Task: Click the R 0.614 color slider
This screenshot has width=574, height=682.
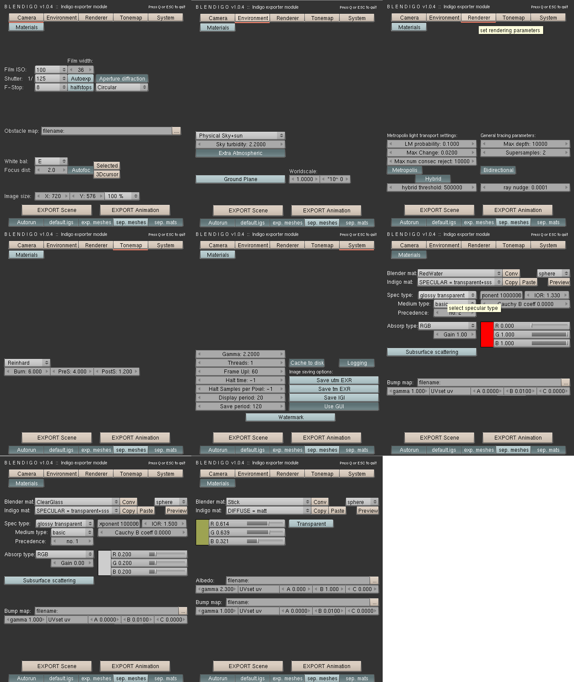Action: point(247,524)
